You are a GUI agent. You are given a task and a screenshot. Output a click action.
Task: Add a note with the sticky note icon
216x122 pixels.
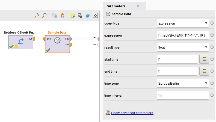pyautogui.click(x=73, y=16)
